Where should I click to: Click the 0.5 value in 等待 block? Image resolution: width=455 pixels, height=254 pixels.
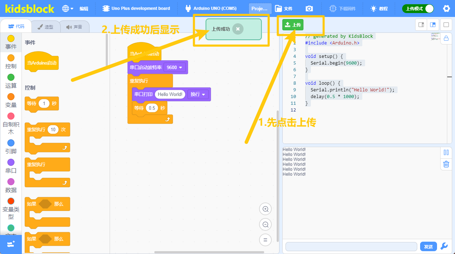click(x=152, y=108)
